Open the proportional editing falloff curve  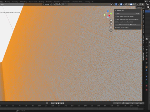tap(66, 4)
